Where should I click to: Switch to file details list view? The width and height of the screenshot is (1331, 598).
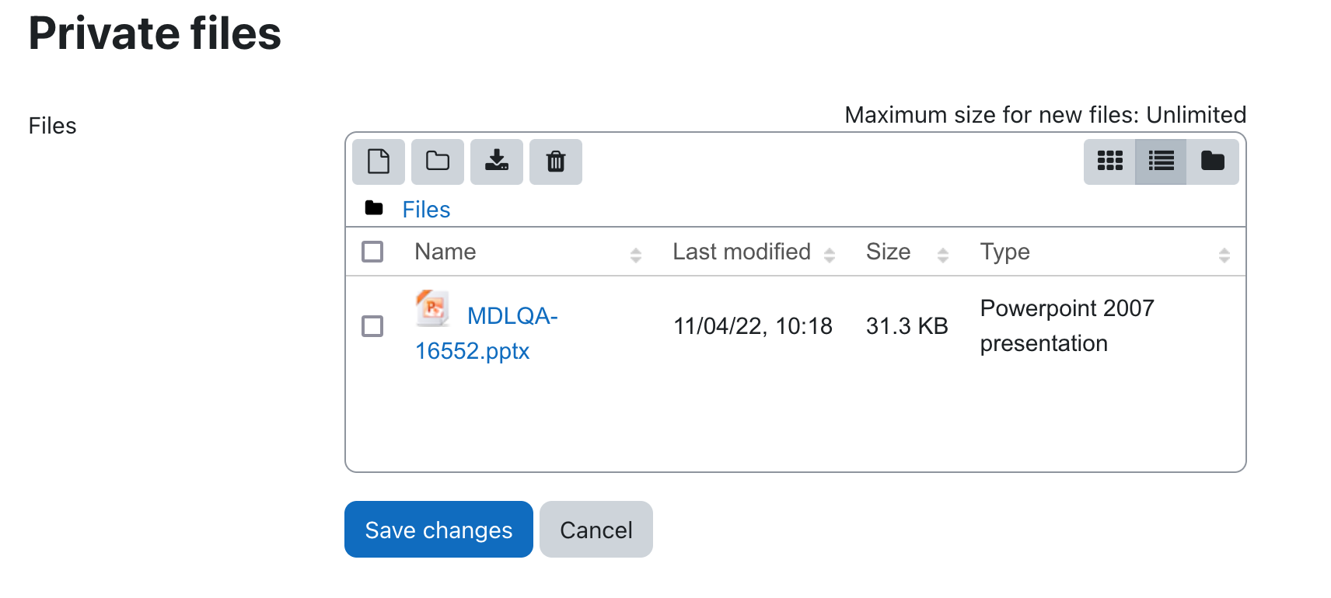click(x=1161, y=162)
